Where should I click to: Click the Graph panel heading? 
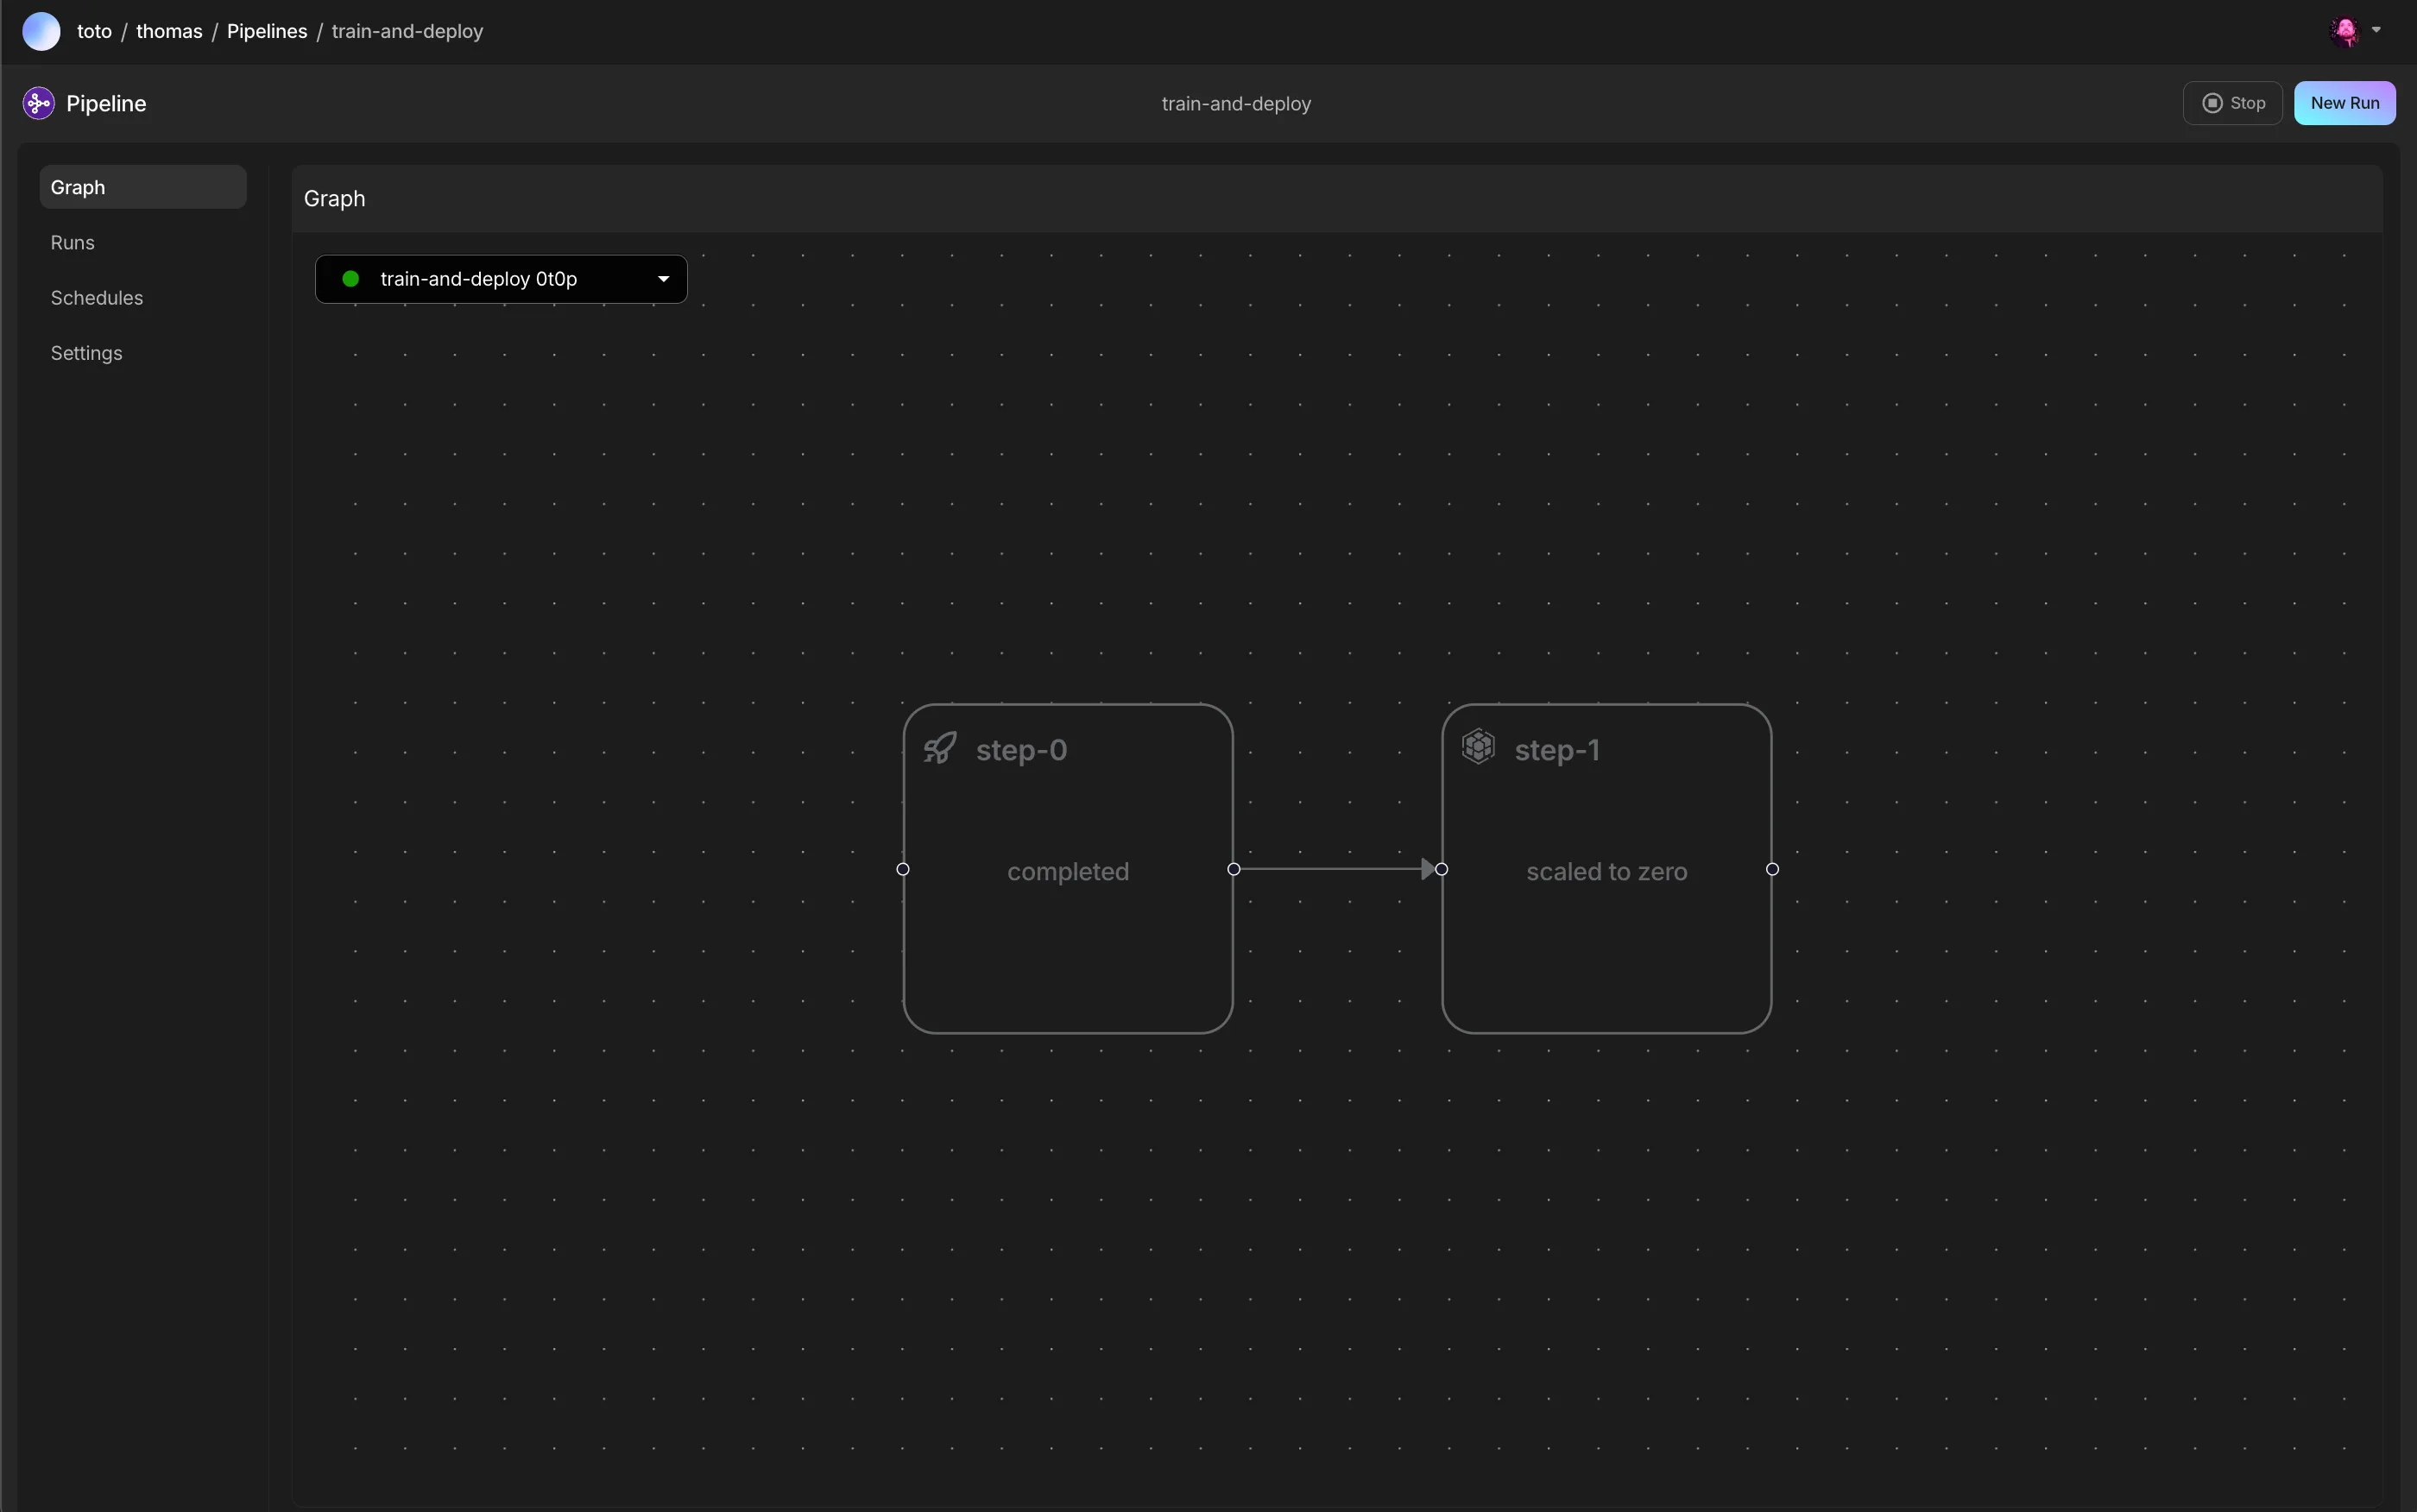pos(335,199)
